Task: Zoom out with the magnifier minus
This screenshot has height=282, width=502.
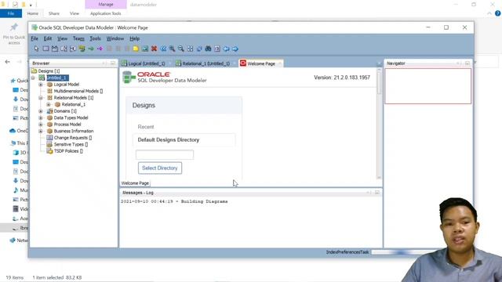Action: click(181, 49)
